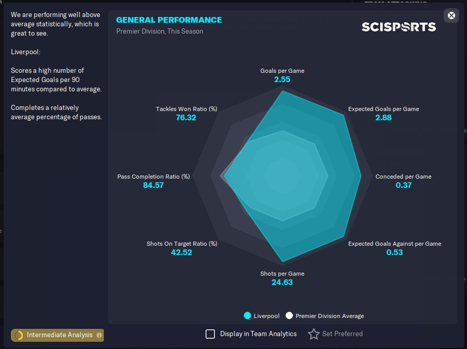Click the Premier Division Average legend label
Screen dimensions: 467x349
[x=330, y=316]
